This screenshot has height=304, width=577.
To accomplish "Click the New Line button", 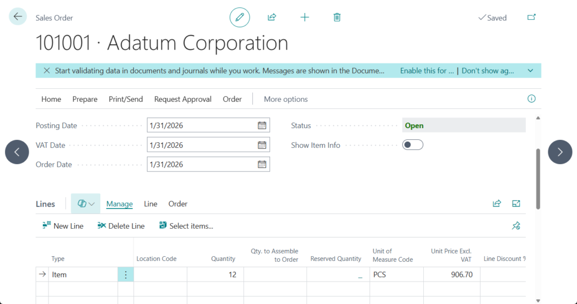I will click(x=63, y=226).
